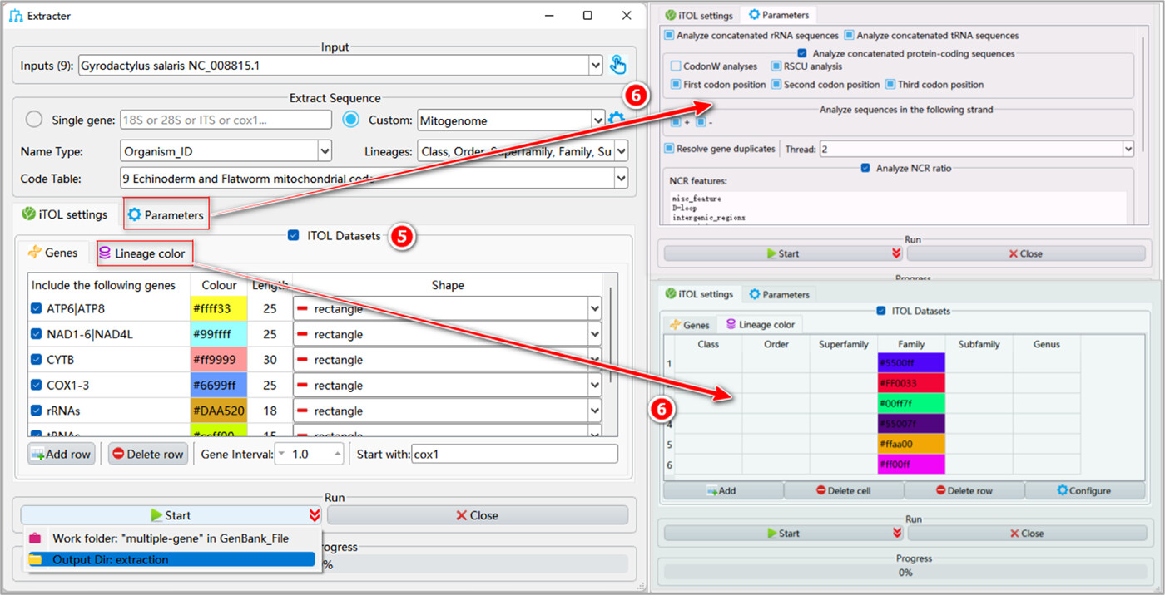Click the #ffaa00 Family colour cell

[x=911, y=444]
